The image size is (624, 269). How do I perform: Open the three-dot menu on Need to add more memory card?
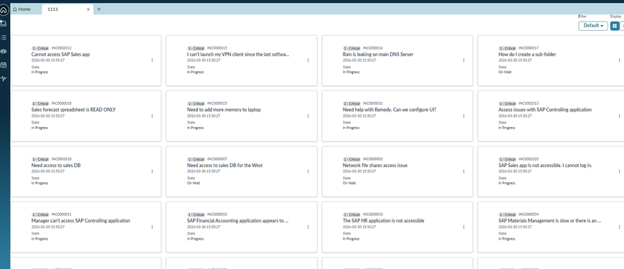click(x=308, y=115)
